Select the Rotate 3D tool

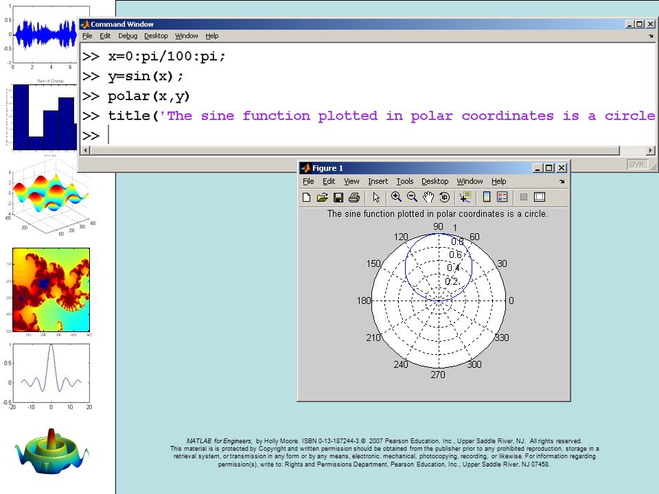[x=444, y=197]
